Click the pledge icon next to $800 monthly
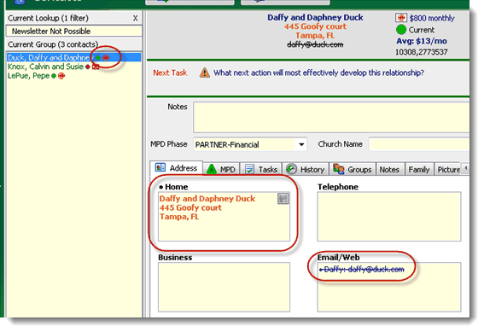Image resolution: width=484 pixels, height=332 pixels. click(x=401, y=18)
